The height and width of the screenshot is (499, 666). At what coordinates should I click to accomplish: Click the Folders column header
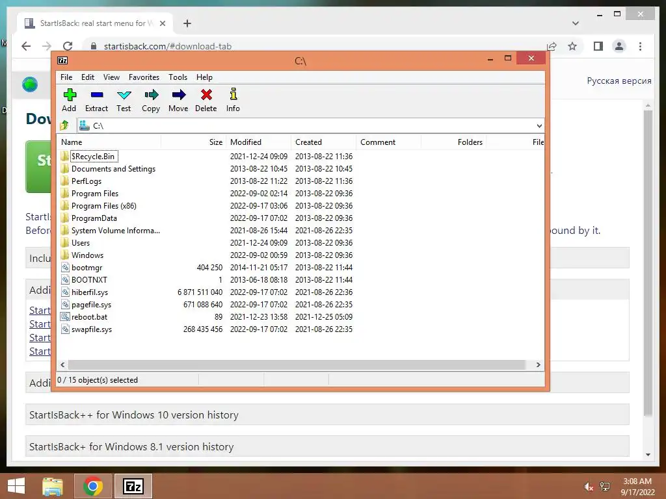[453, 142]
